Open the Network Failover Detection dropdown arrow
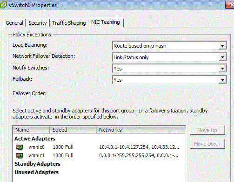Screen dimensions: 234x182 tap(222, 57)
